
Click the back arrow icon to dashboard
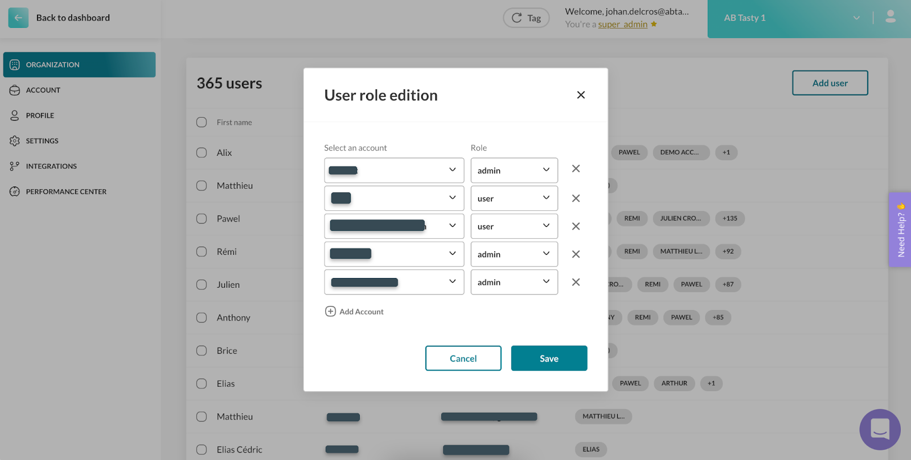[x=18, y=18]
